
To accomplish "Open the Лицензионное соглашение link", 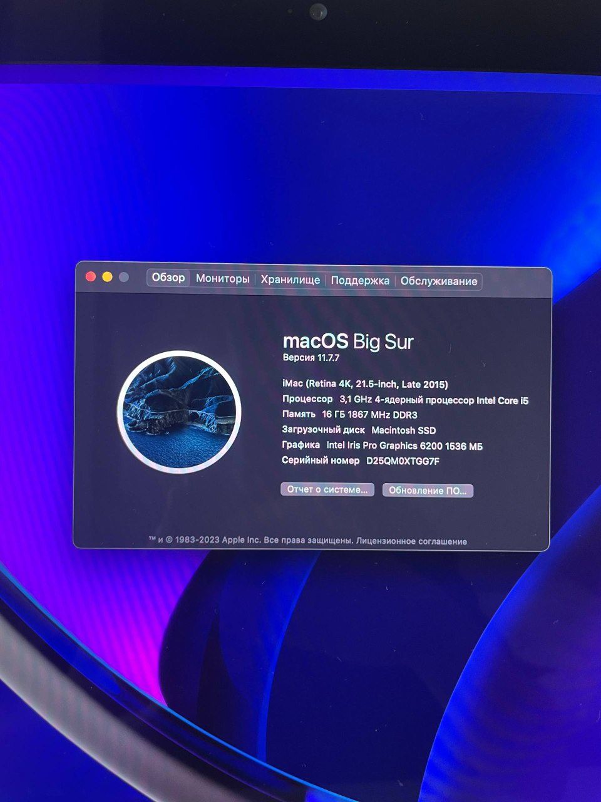I will (x=411, y=541).
